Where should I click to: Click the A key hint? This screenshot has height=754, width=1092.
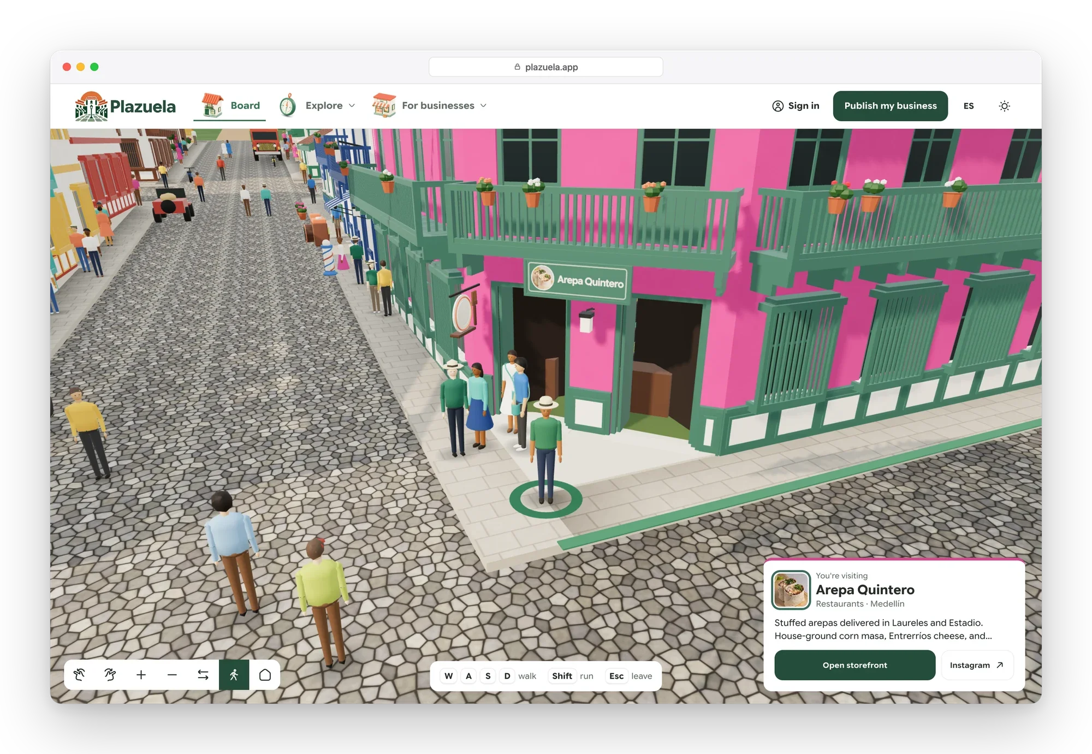click(x=468, y=676)
